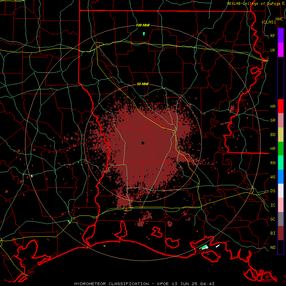Click the purple RF color swatch
This screenshot has height=286, width=286.
281,36
